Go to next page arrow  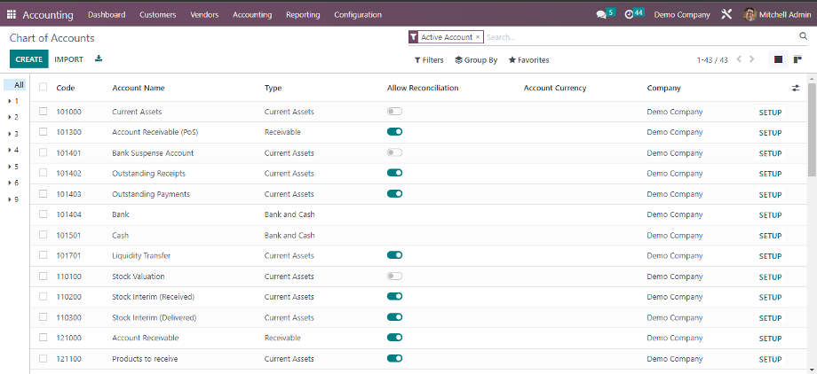[x=752, y=60]
